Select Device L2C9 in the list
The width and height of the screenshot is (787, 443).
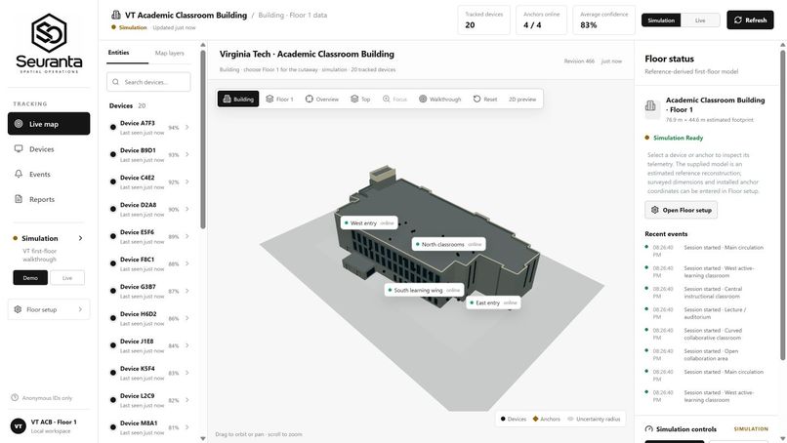click(x=149, y=400)
